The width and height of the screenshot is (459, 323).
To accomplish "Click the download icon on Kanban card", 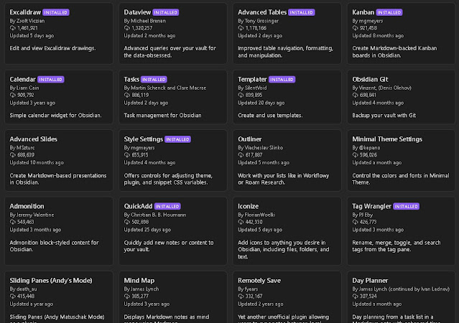I will click(355, 28).
